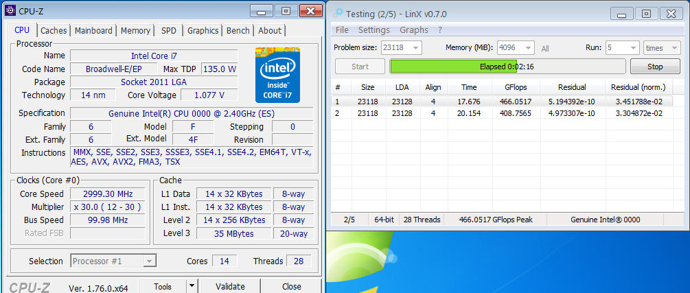Image resolution: width=690 pixels, height=293 pixels.
Task: Click the Align column header
Action: (433, 87)
